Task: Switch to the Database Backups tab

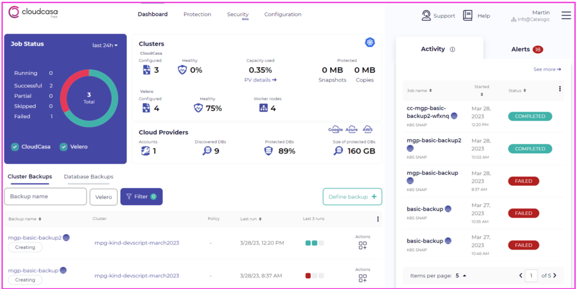Action: pyautogui.click(x=88, y=177)
